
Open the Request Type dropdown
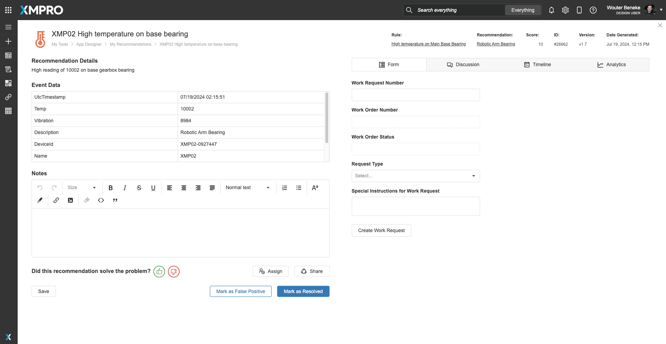(416, 176)
